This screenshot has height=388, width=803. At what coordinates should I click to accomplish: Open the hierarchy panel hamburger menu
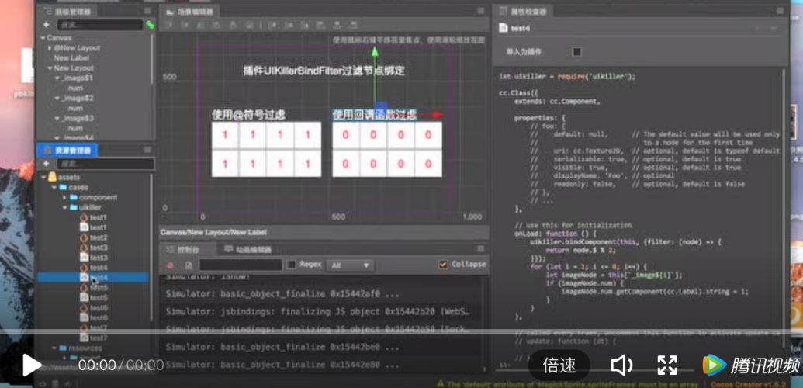(x=147, y=11)
